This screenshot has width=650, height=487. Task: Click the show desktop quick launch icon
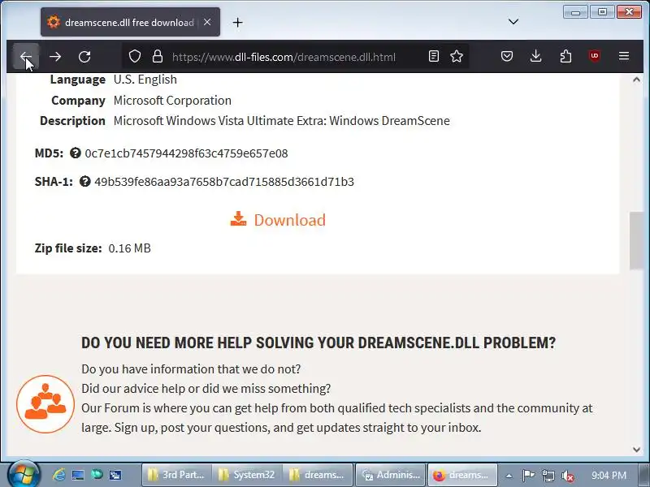[77, 475]
